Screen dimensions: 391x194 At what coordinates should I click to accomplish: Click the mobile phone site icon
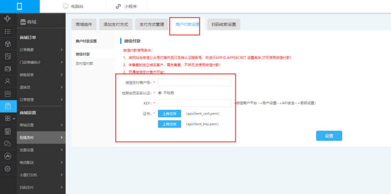tap(20, 6)
